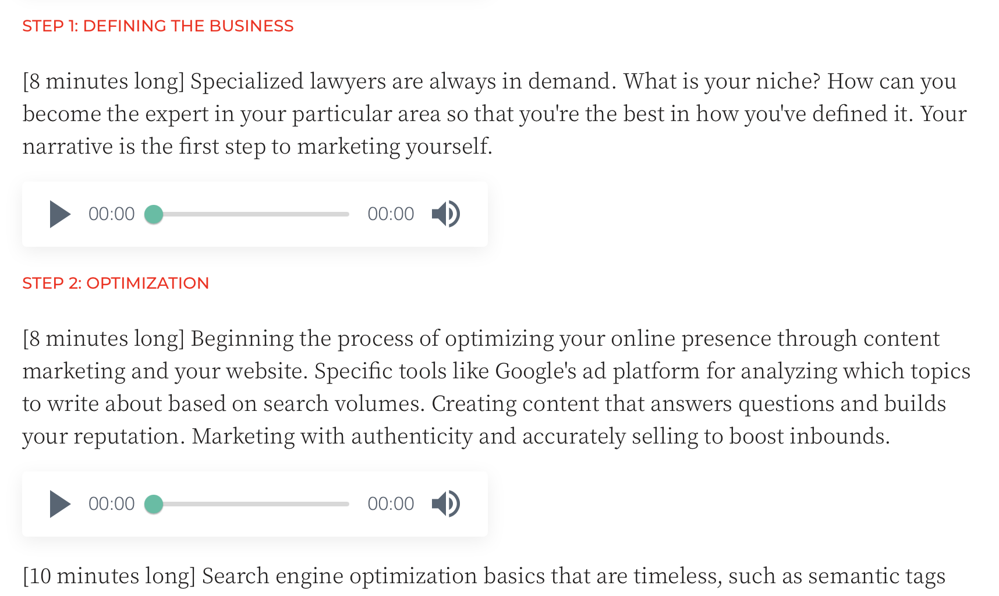Click the green seek knob in Step 2 player
This screenshot has width=999, height=596.
(x=154, y=504)
